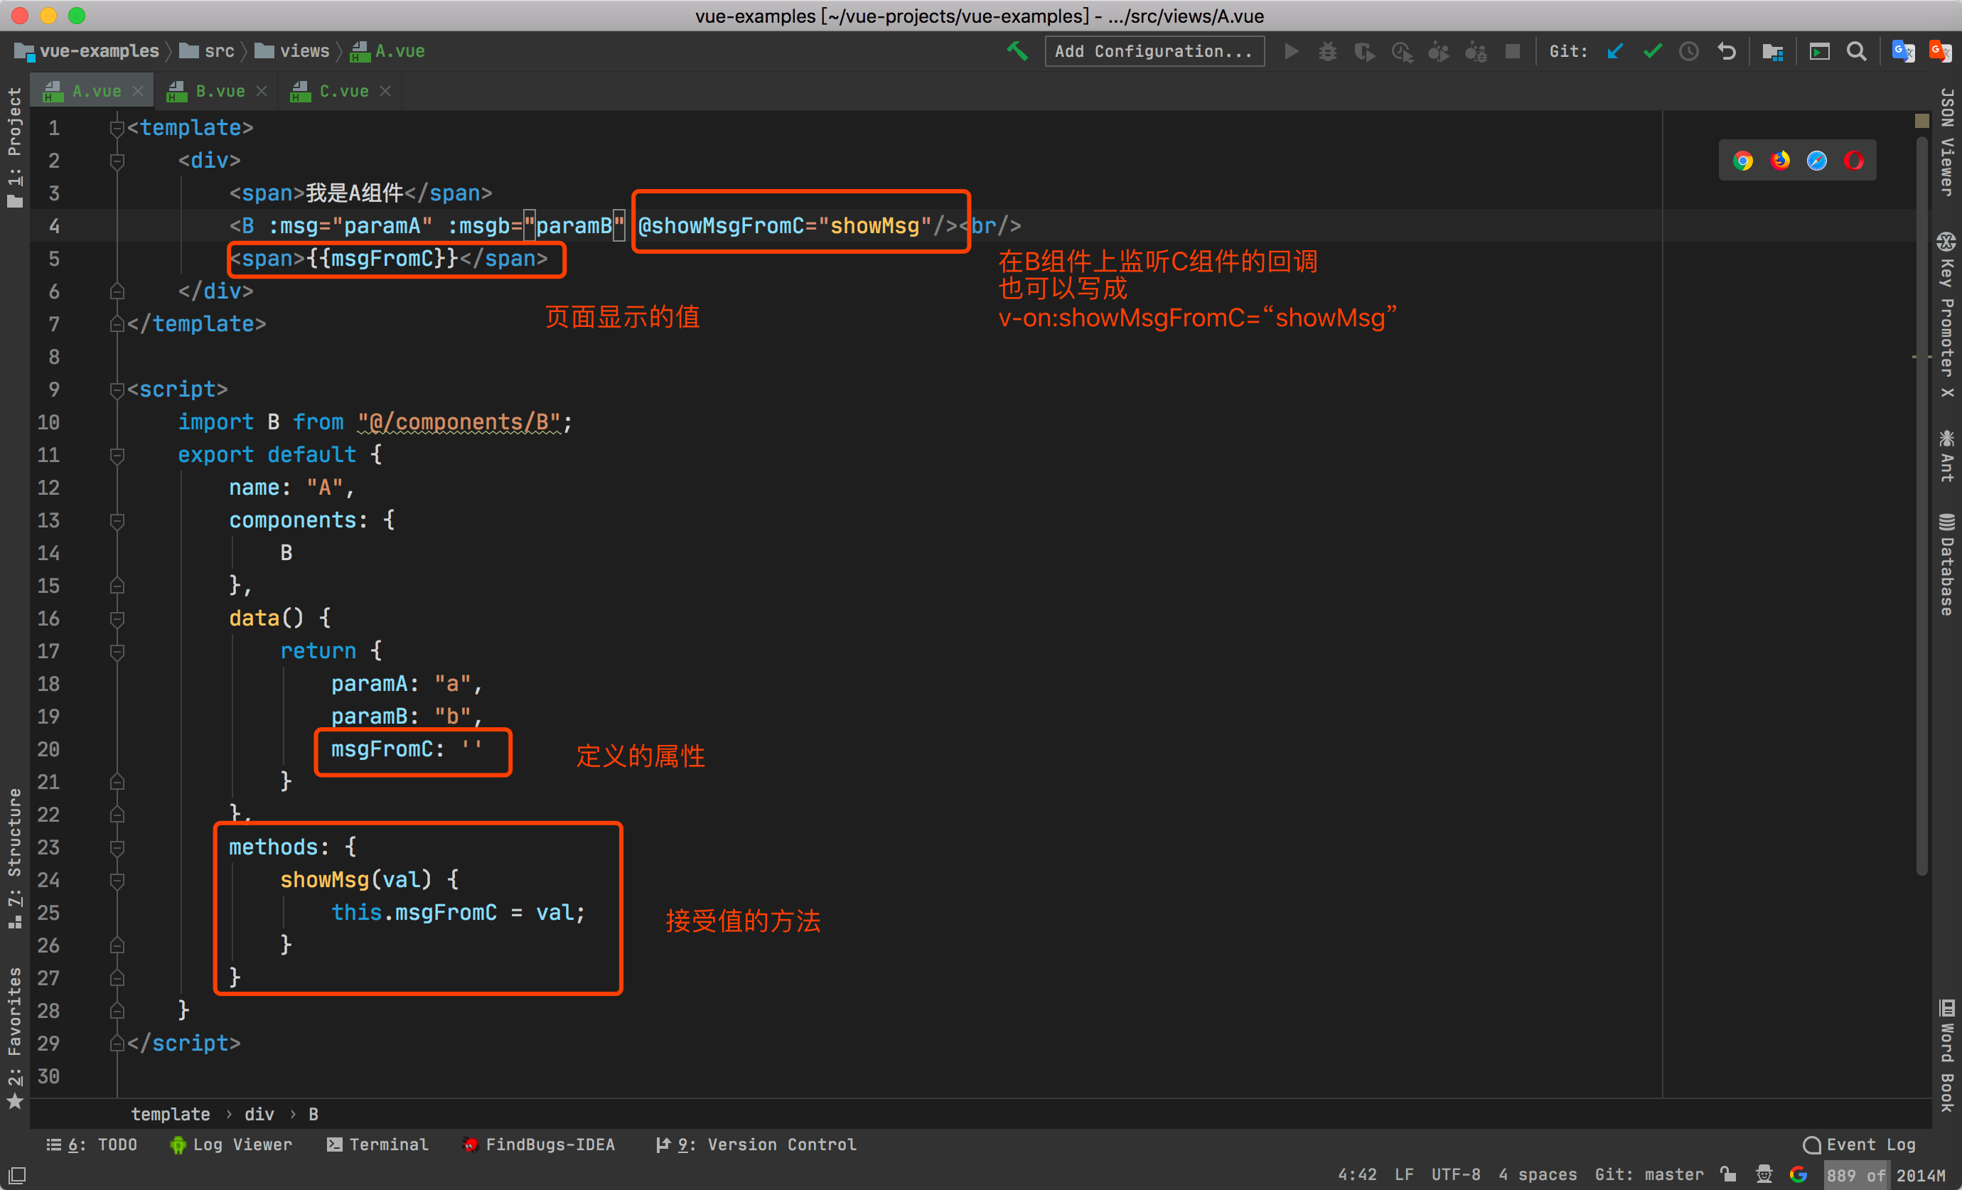
Task: Open JSON Viewer side panel
Action: coord(1947,141)
